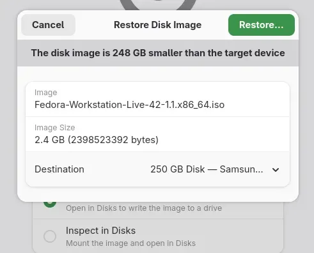Click the Destination label row
This screenshot has height=253, width=314.
tap(157, 169)
